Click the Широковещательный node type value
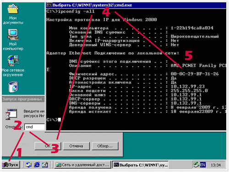 (x=195, y=36)
